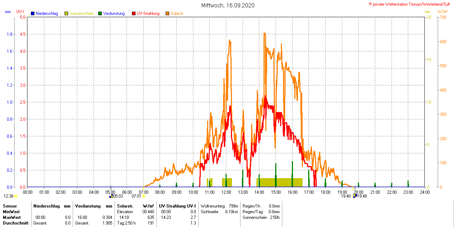The width and height of the screenshot is (454, 227).
Task: Click the Verdunstung table column header
Action: [x=88, y=206]
